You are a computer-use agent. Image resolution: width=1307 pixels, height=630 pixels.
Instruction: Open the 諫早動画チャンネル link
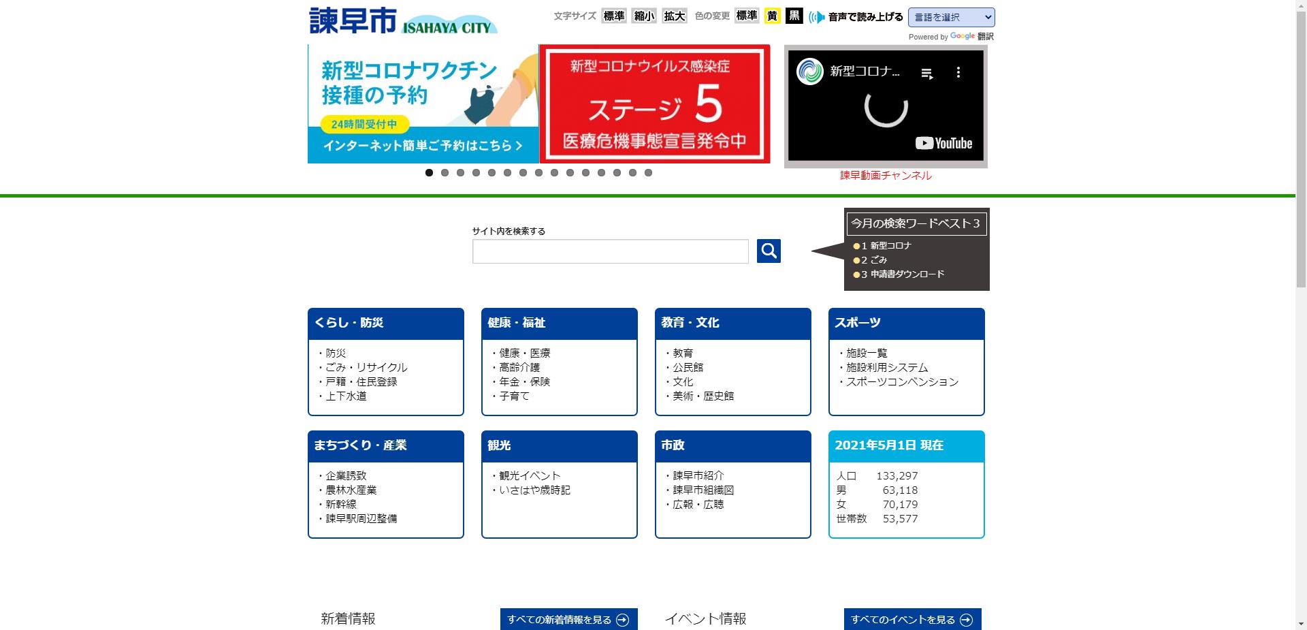[885, 175]
